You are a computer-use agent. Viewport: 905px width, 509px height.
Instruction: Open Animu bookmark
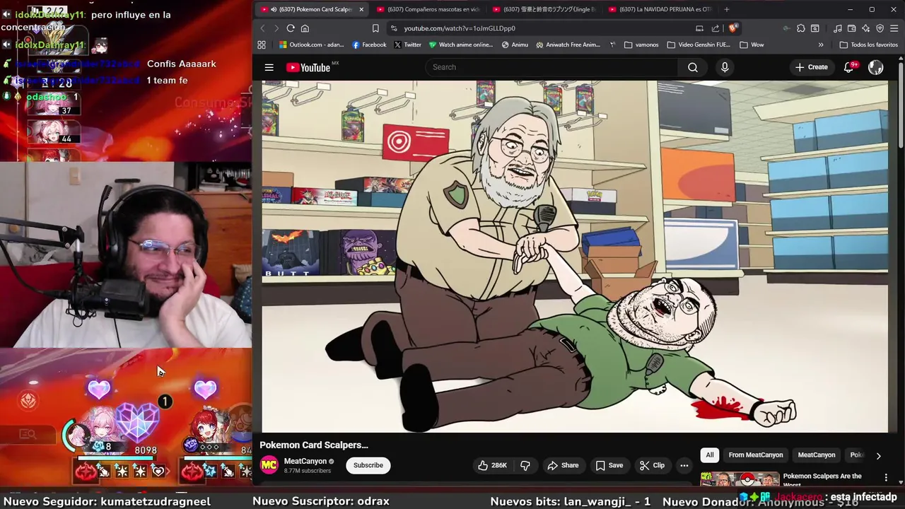[515, 45]
